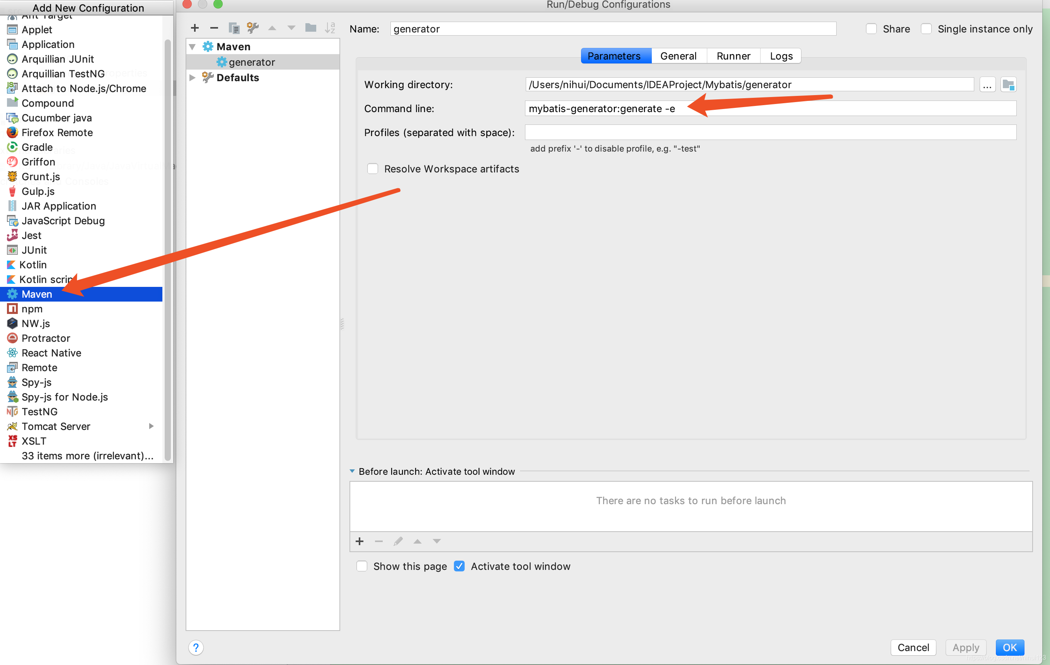The width and height of the screenshot is (1050, 665).
Task: Click the add new configuration plus icon
Action: pyautogui.click(x=193, y=28)
